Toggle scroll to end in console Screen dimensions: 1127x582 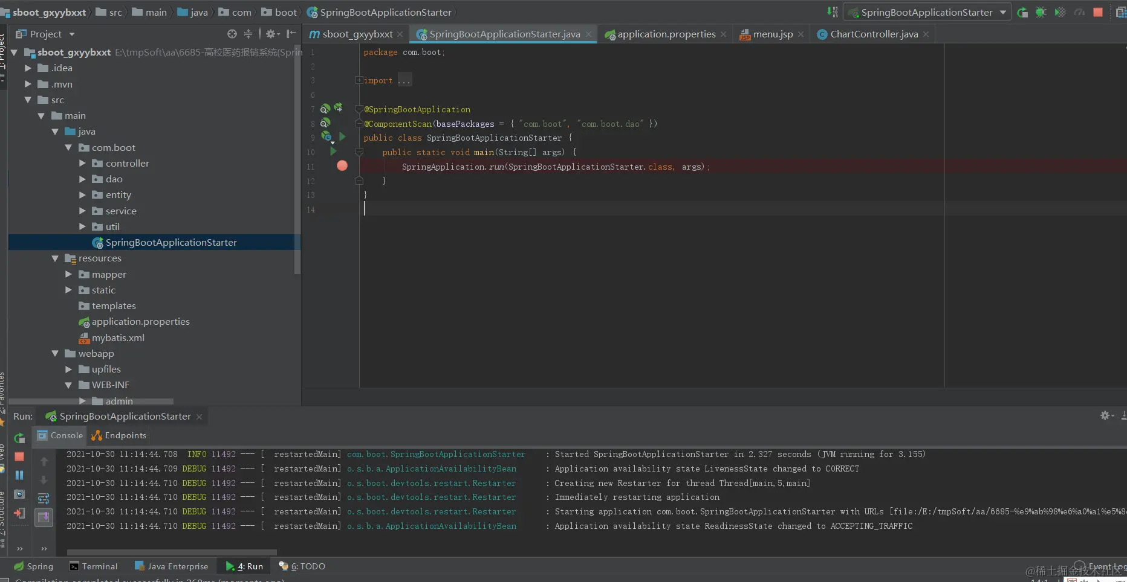tap(44, 517)
